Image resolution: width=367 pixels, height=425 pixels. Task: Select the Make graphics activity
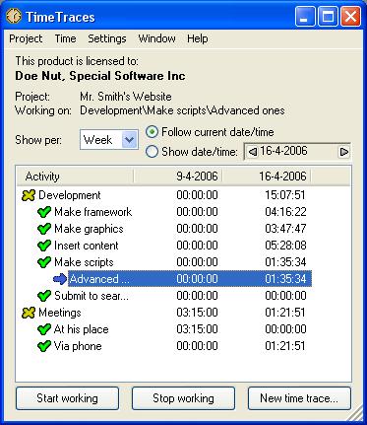(89, 229)
